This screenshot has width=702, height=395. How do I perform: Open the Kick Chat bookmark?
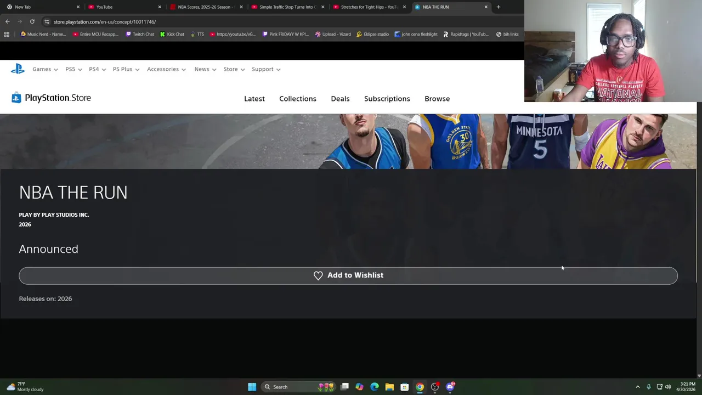click(x=172, y=34)
